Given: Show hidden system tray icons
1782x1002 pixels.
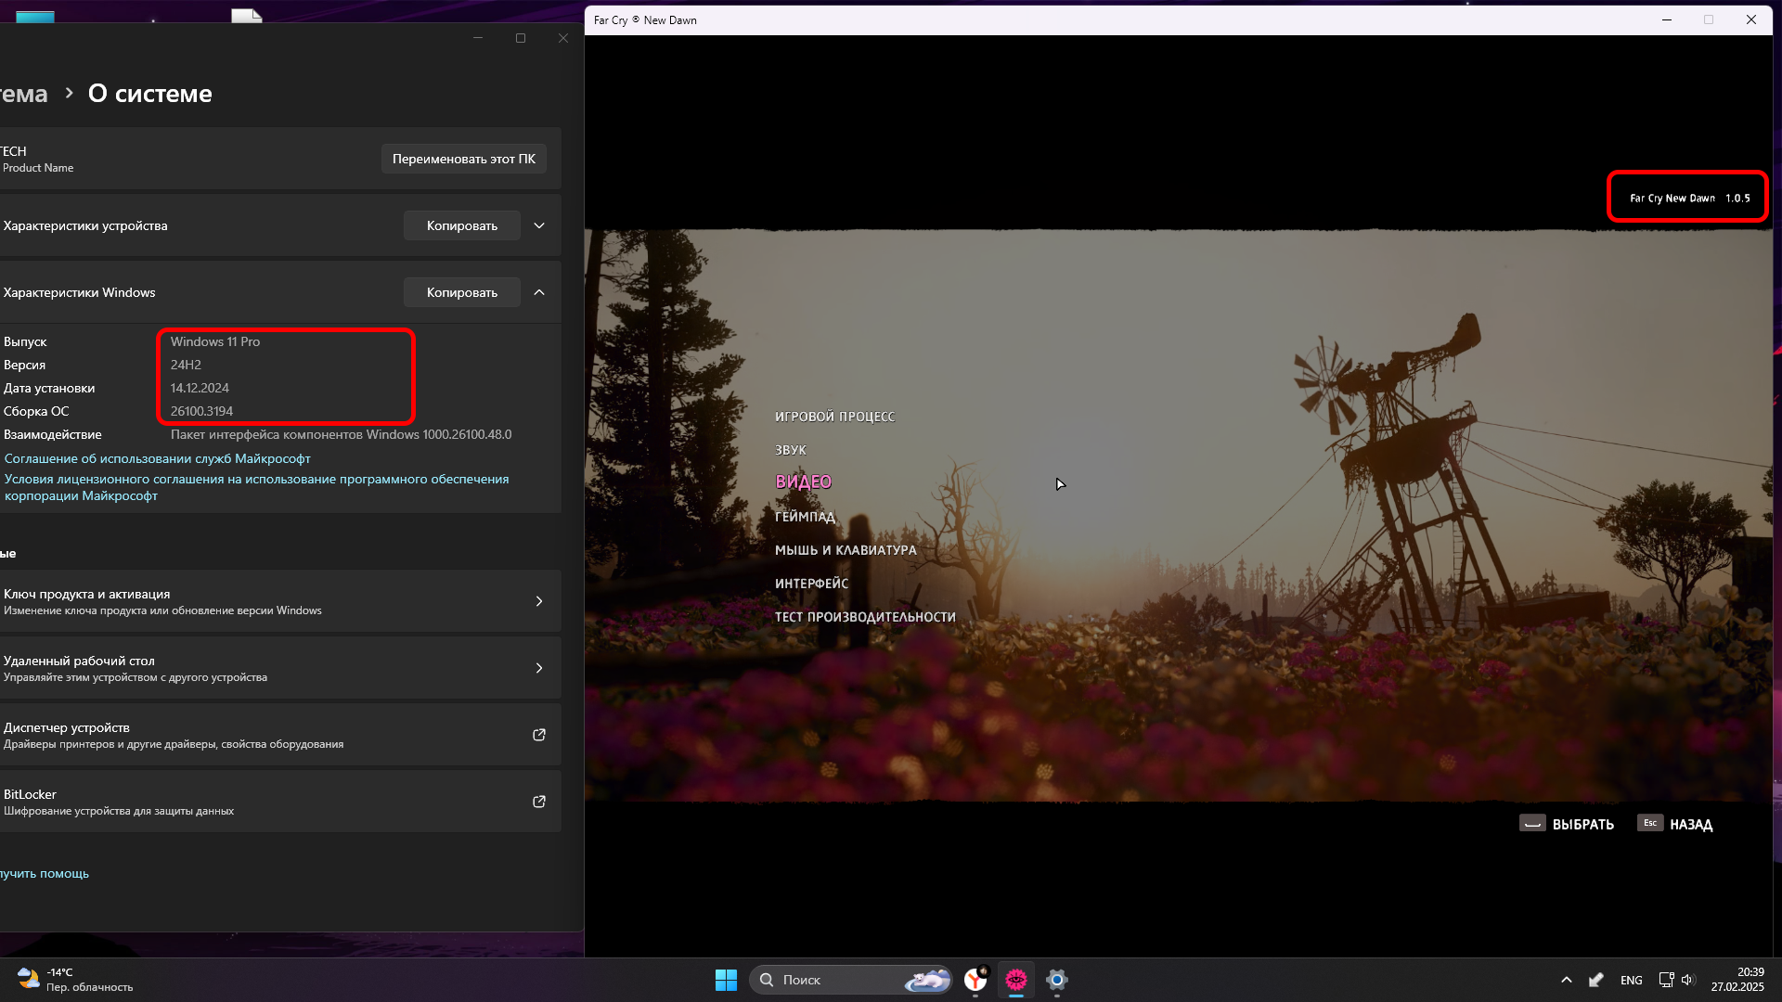Looking at the screenshot, I should click(x=1567, y=980).
